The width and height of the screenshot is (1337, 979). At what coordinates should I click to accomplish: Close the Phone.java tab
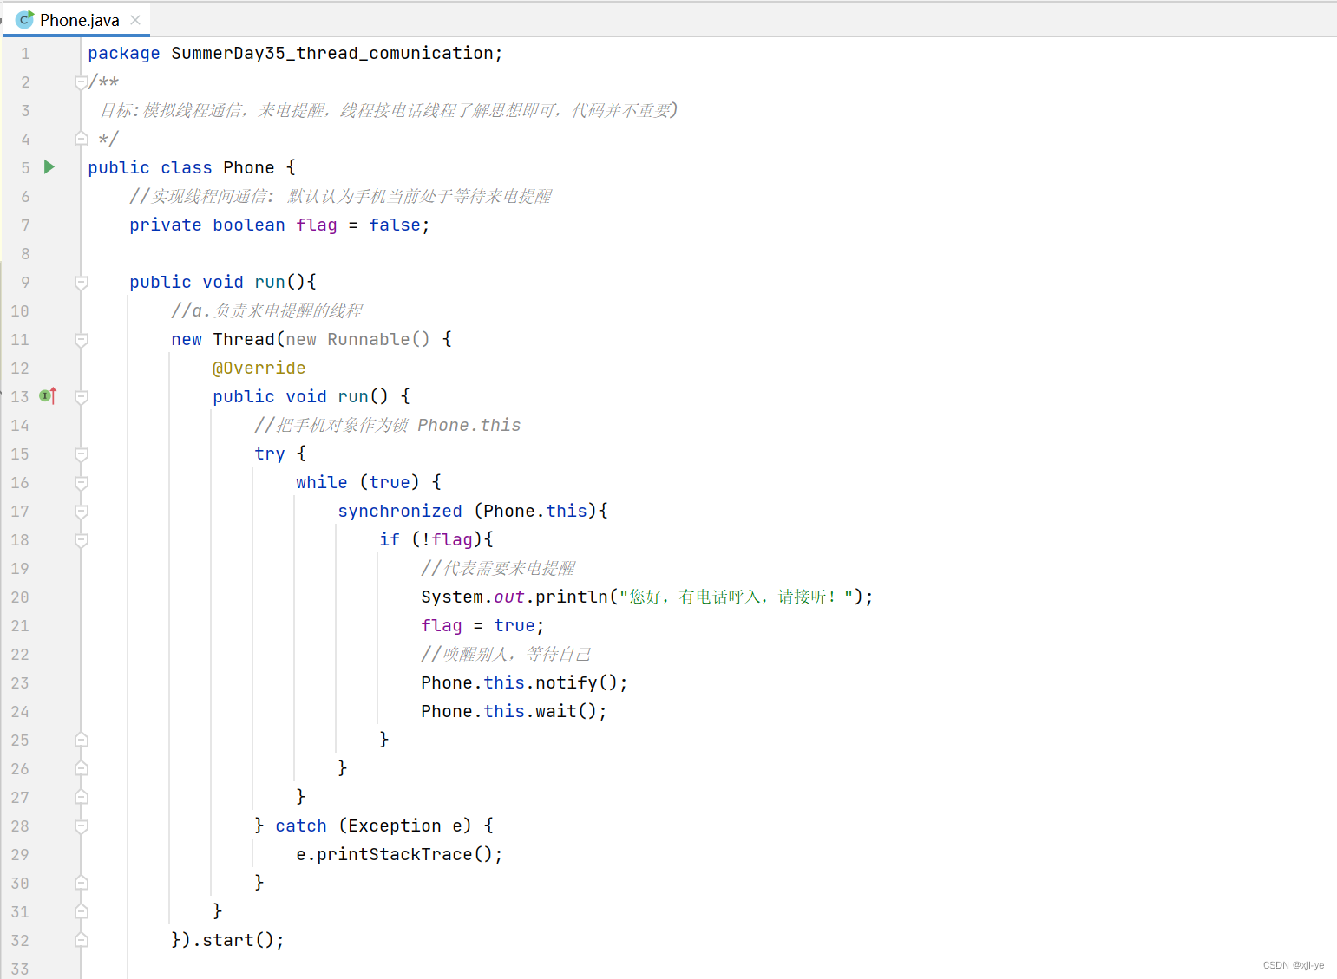click(135, 20)
